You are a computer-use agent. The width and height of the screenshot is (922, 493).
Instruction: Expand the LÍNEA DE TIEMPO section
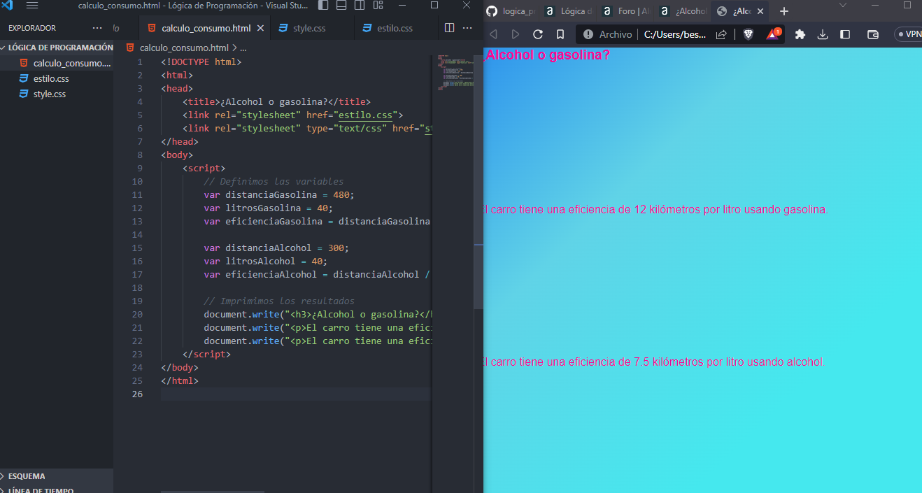pyautogui.click(x=57, y=489)
